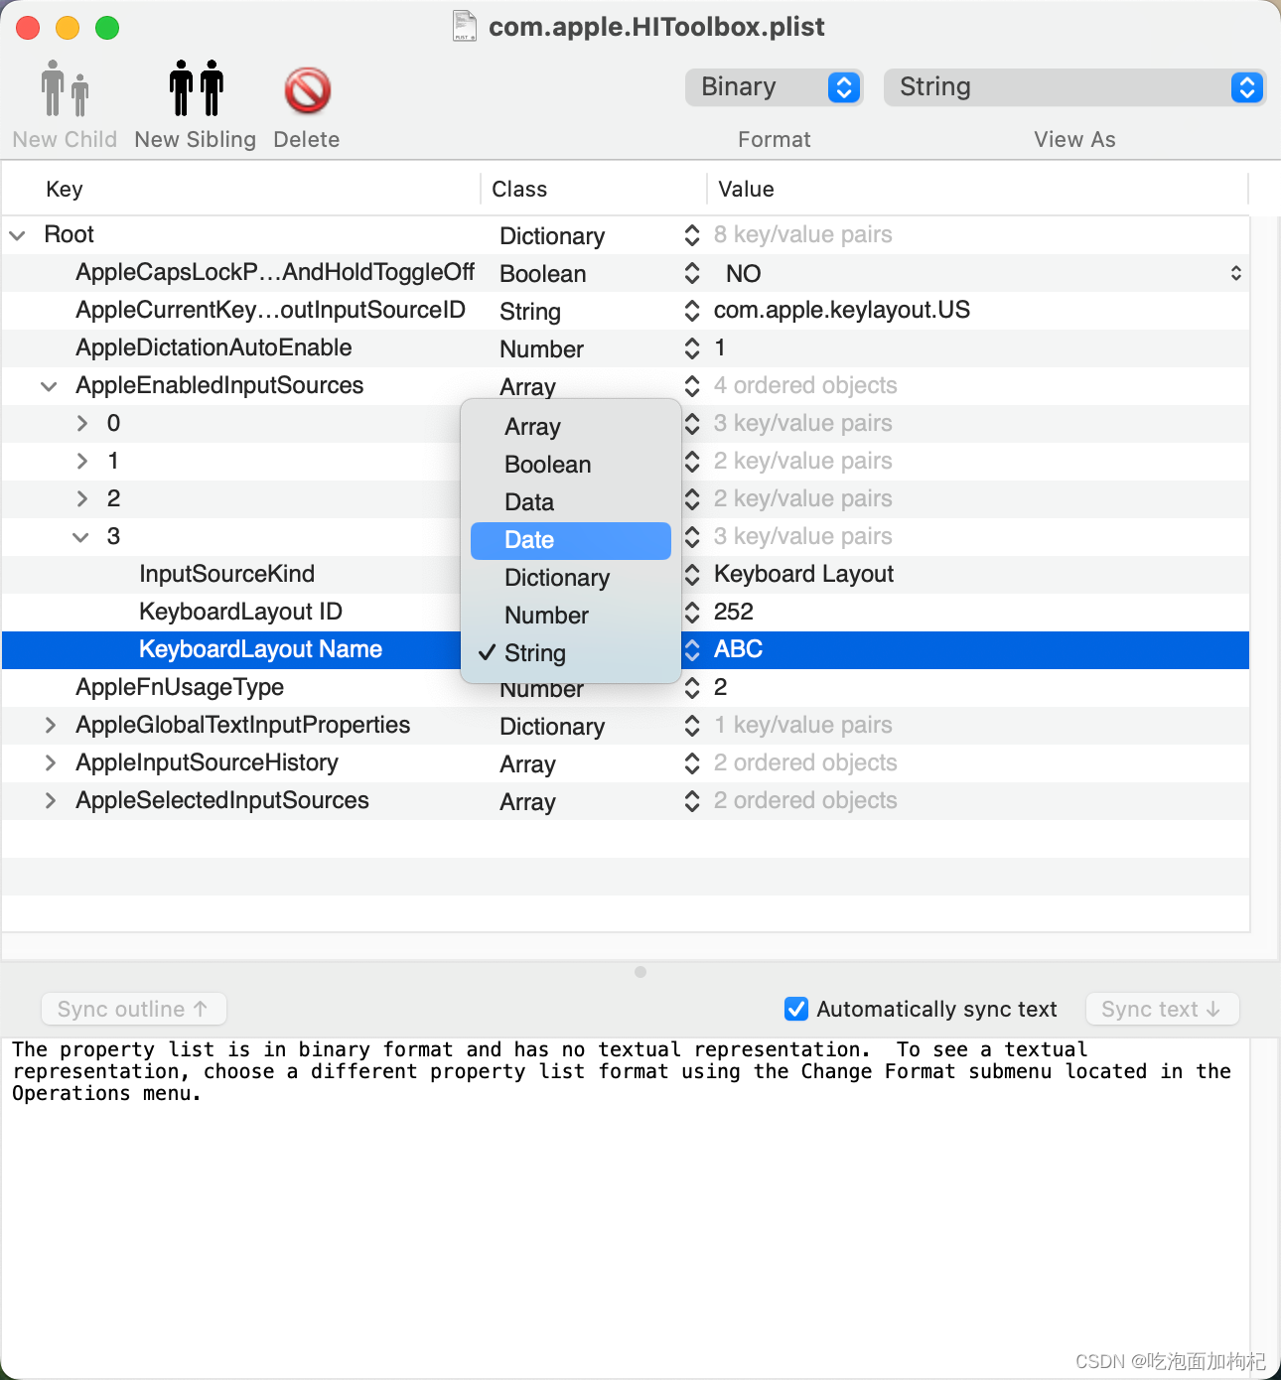This screenshot has width=1281, height=1380.
Task: Select the AppleDictationAutoEnable key
Action: [213, 347]
